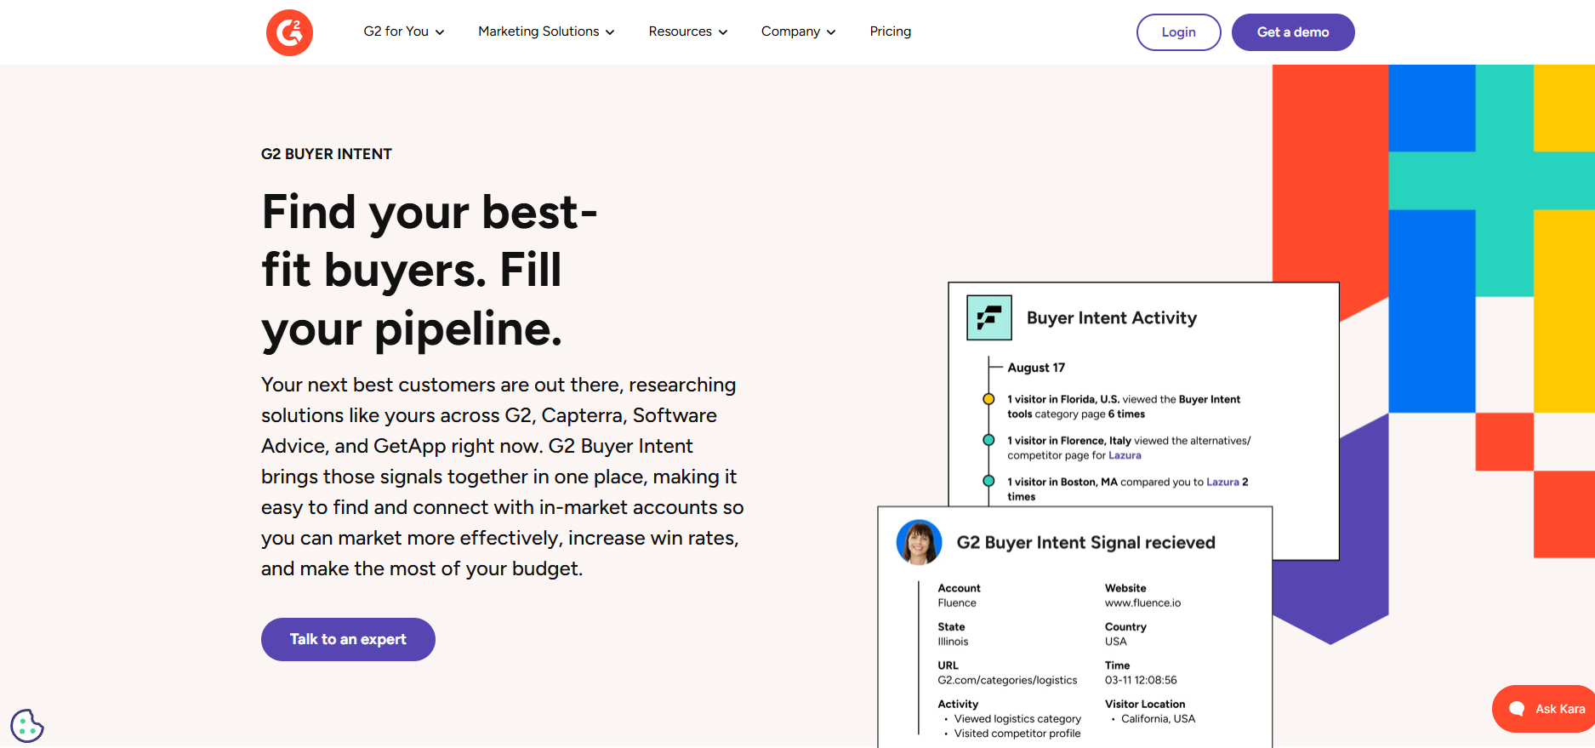
Task: Click the Viewed logistics category activity item
Action: coord(1017,719)
